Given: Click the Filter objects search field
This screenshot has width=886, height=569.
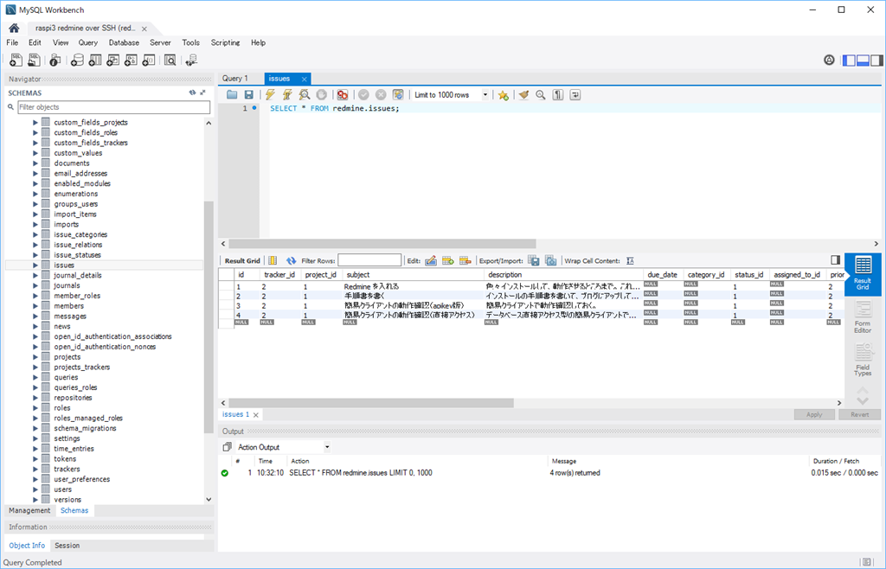Looking at the screenshot, I should coord(113,107).
